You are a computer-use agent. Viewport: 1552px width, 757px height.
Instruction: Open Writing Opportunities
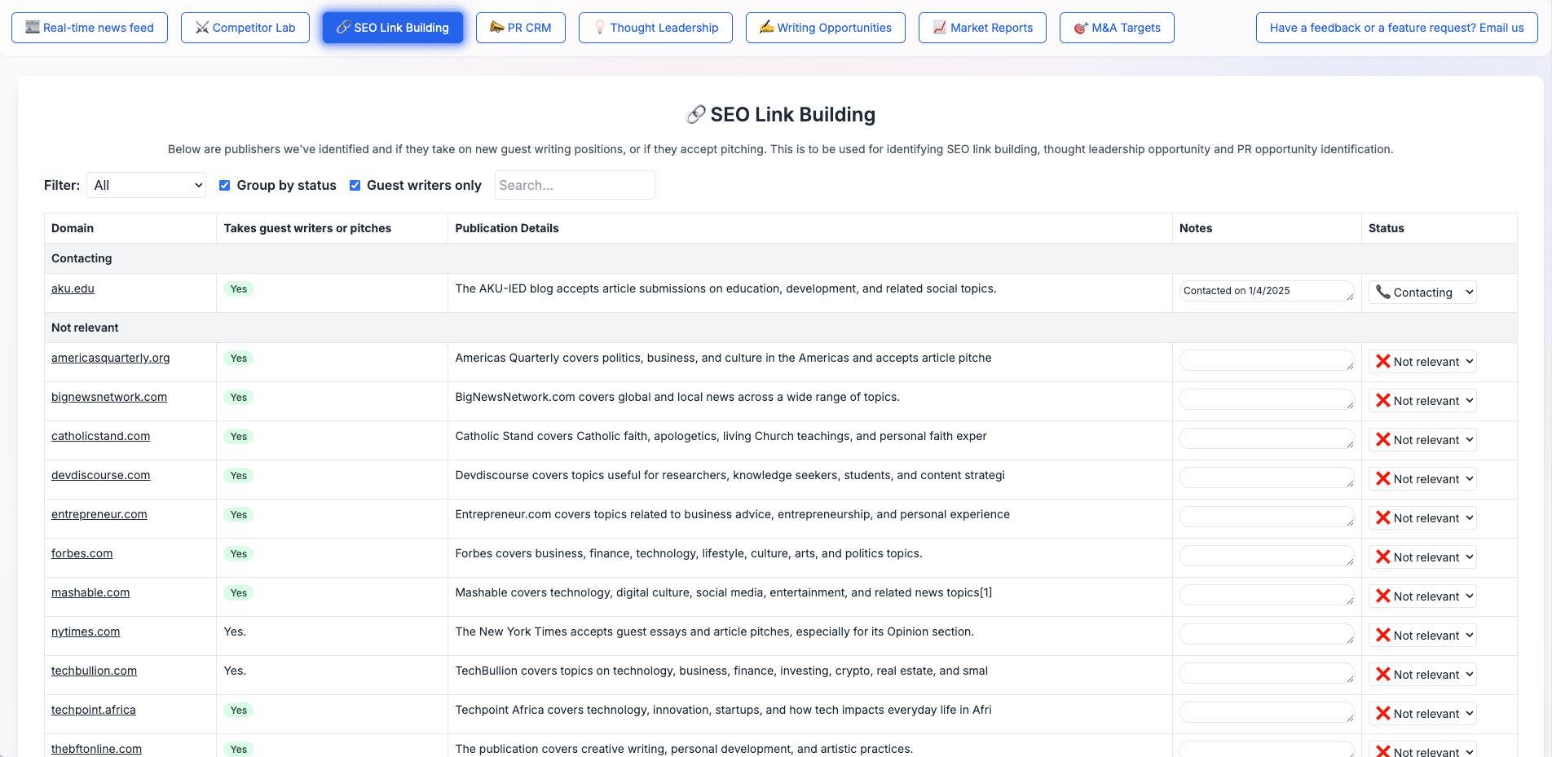click(825, 27)
